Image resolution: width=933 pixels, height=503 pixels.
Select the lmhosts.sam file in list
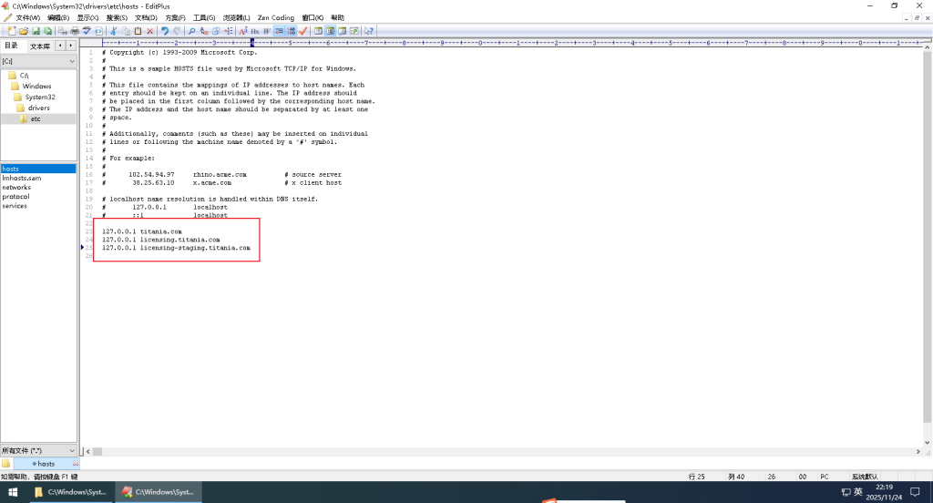[22, 178]
